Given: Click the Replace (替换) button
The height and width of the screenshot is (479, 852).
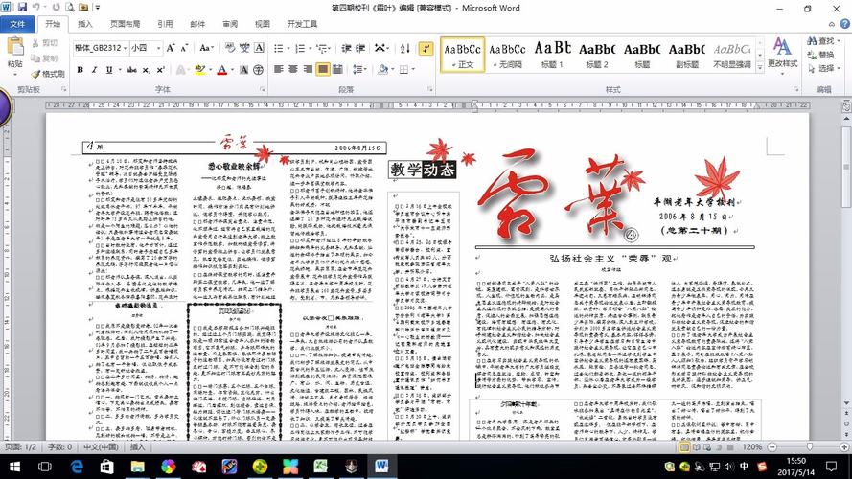Looking at the screenshot, I should click(820, 55).
